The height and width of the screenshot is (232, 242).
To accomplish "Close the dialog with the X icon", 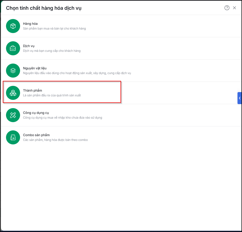I will click(x=234, y=8).
